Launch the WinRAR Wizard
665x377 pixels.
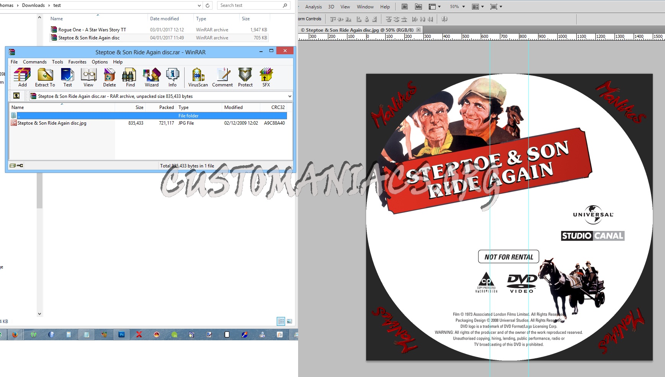[152, 78]
